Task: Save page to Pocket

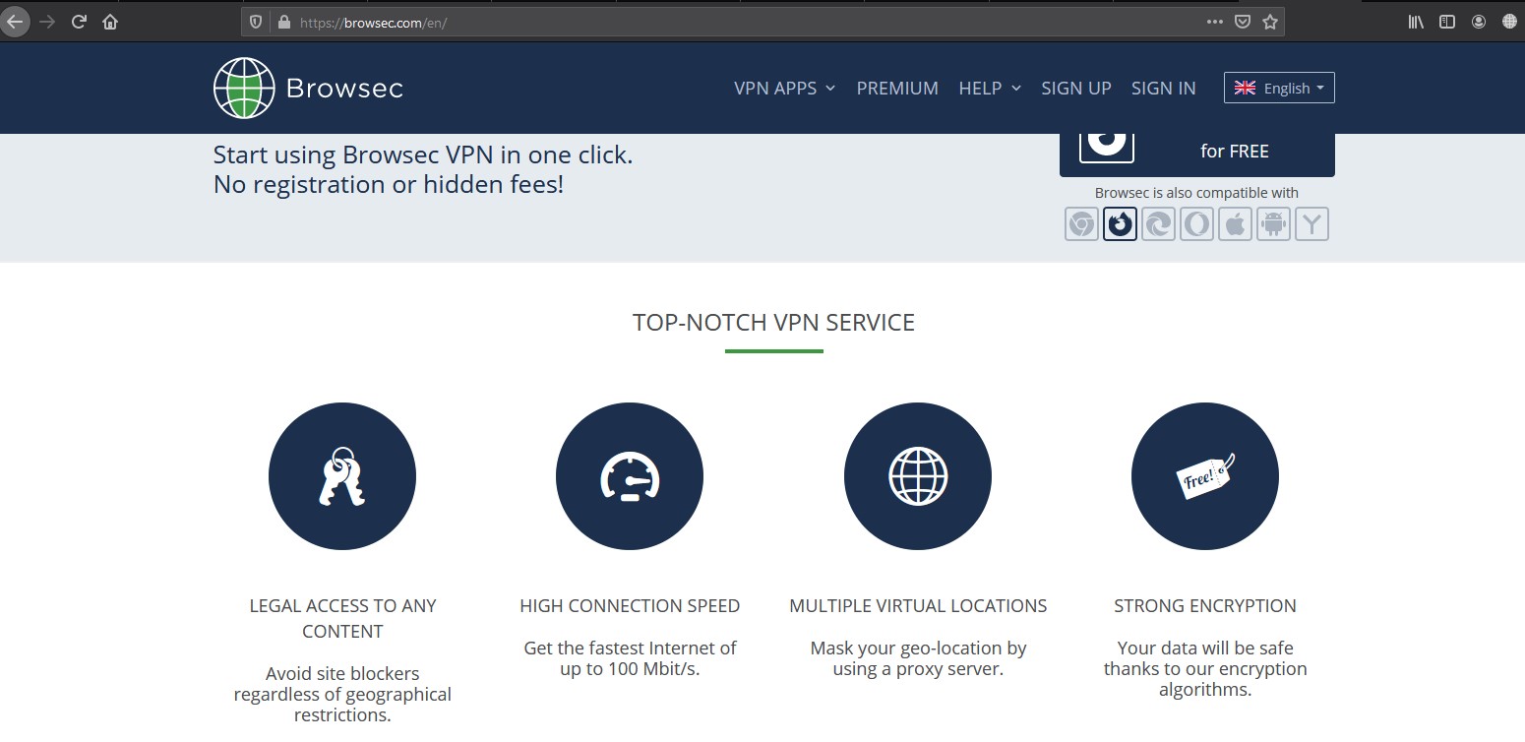Action: 1243,21
